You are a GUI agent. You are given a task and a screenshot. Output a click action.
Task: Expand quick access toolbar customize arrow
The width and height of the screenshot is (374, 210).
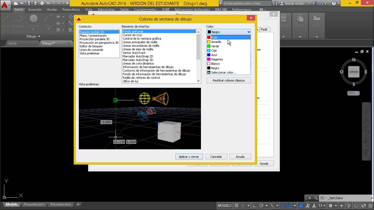point(67,3)
